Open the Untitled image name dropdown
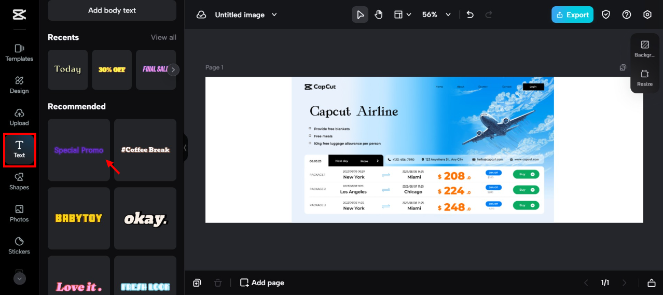The width and height of the screenshot is (663, 295). coord(274,15)
